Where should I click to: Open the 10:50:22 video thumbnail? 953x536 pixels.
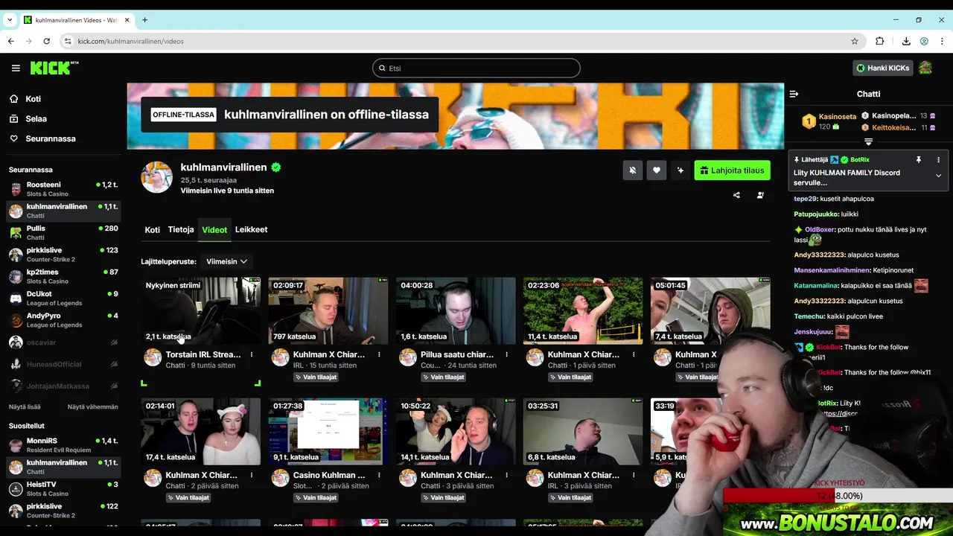pos(456,432)
